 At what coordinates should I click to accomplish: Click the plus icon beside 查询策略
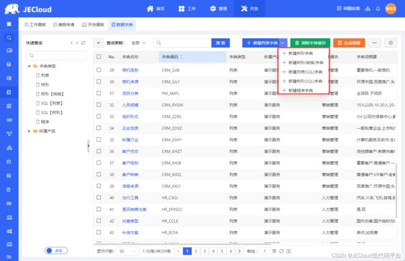click(98, 43)
